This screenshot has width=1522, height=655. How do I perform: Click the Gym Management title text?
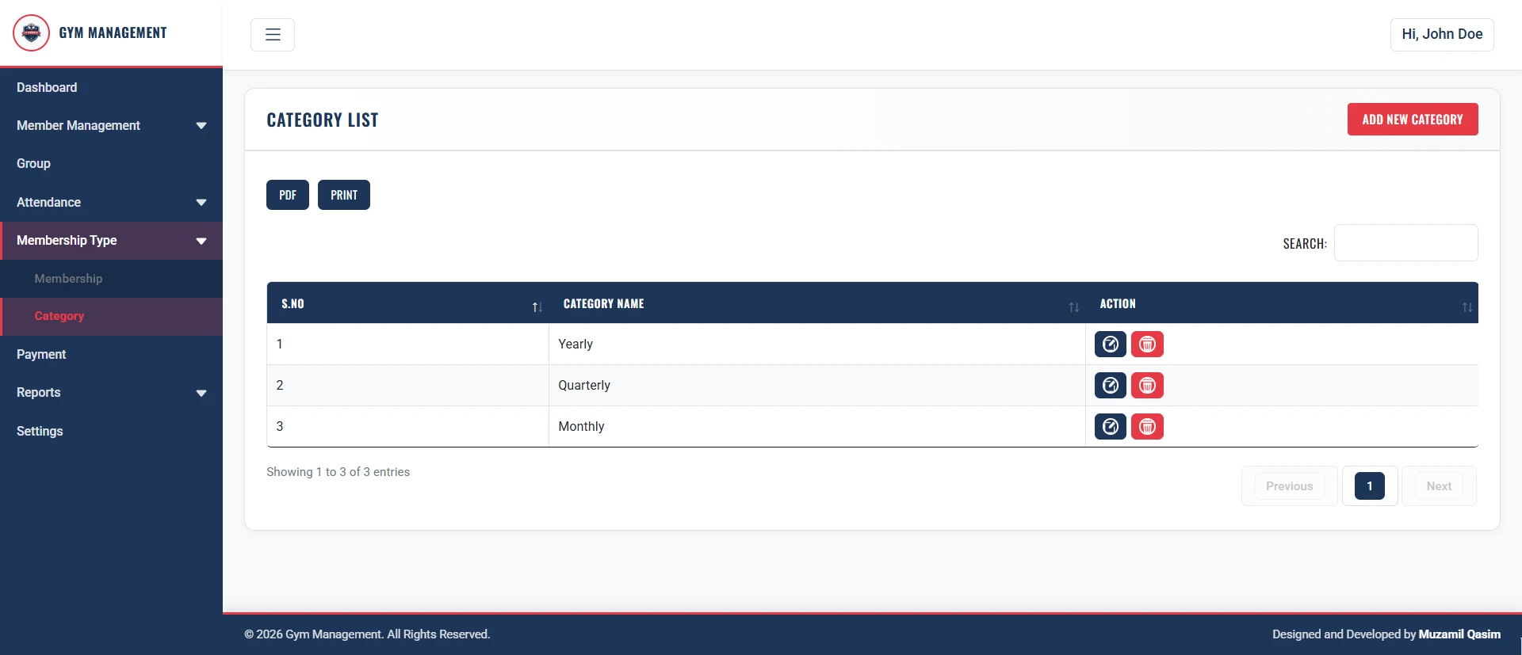113,33
